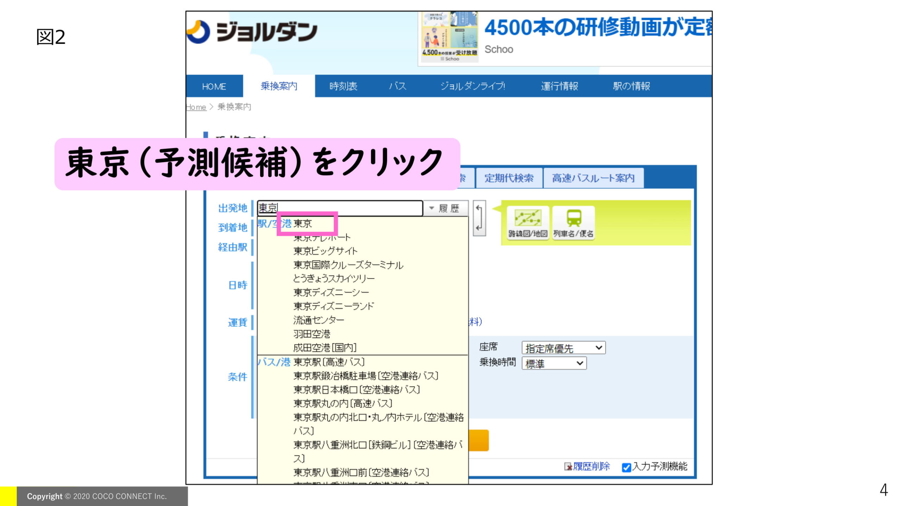Open the 駅の情報 nav item
The height and width of the screenshot is (506, 901).
tap(631, 86)
